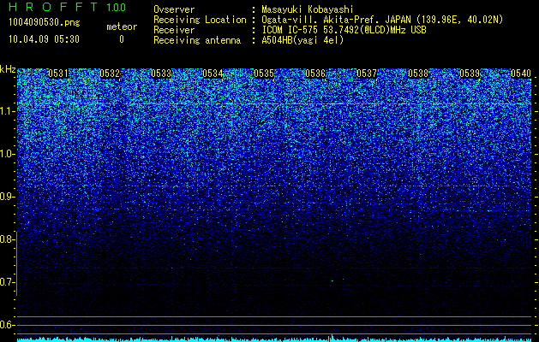Click the 0535 time marker
This screenshot has height=342, width=539.
[264, 74]
